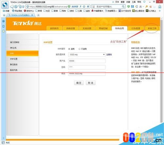The image size is (164, 145).
Task: Open the 帮助 menu
Action: [139, 2]
